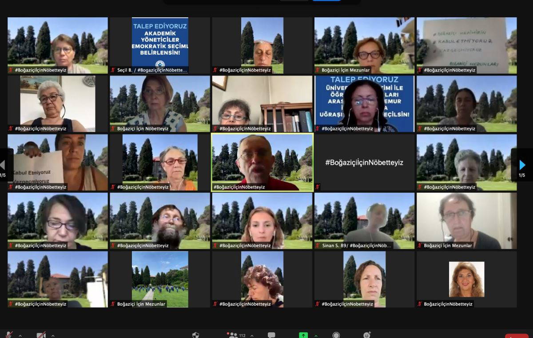
Task: Open the Participants panel showing 112
Action: (x=234, y=335)
